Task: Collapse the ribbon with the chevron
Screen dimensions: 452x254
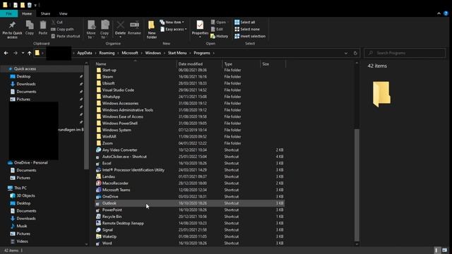Action: click(439, 13)
